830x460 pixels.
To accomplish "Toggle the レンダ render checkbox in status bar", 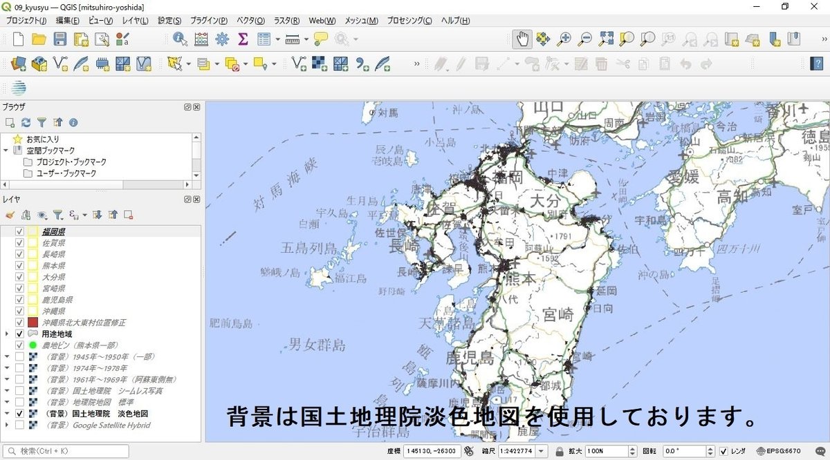I will tap(723, 451).
